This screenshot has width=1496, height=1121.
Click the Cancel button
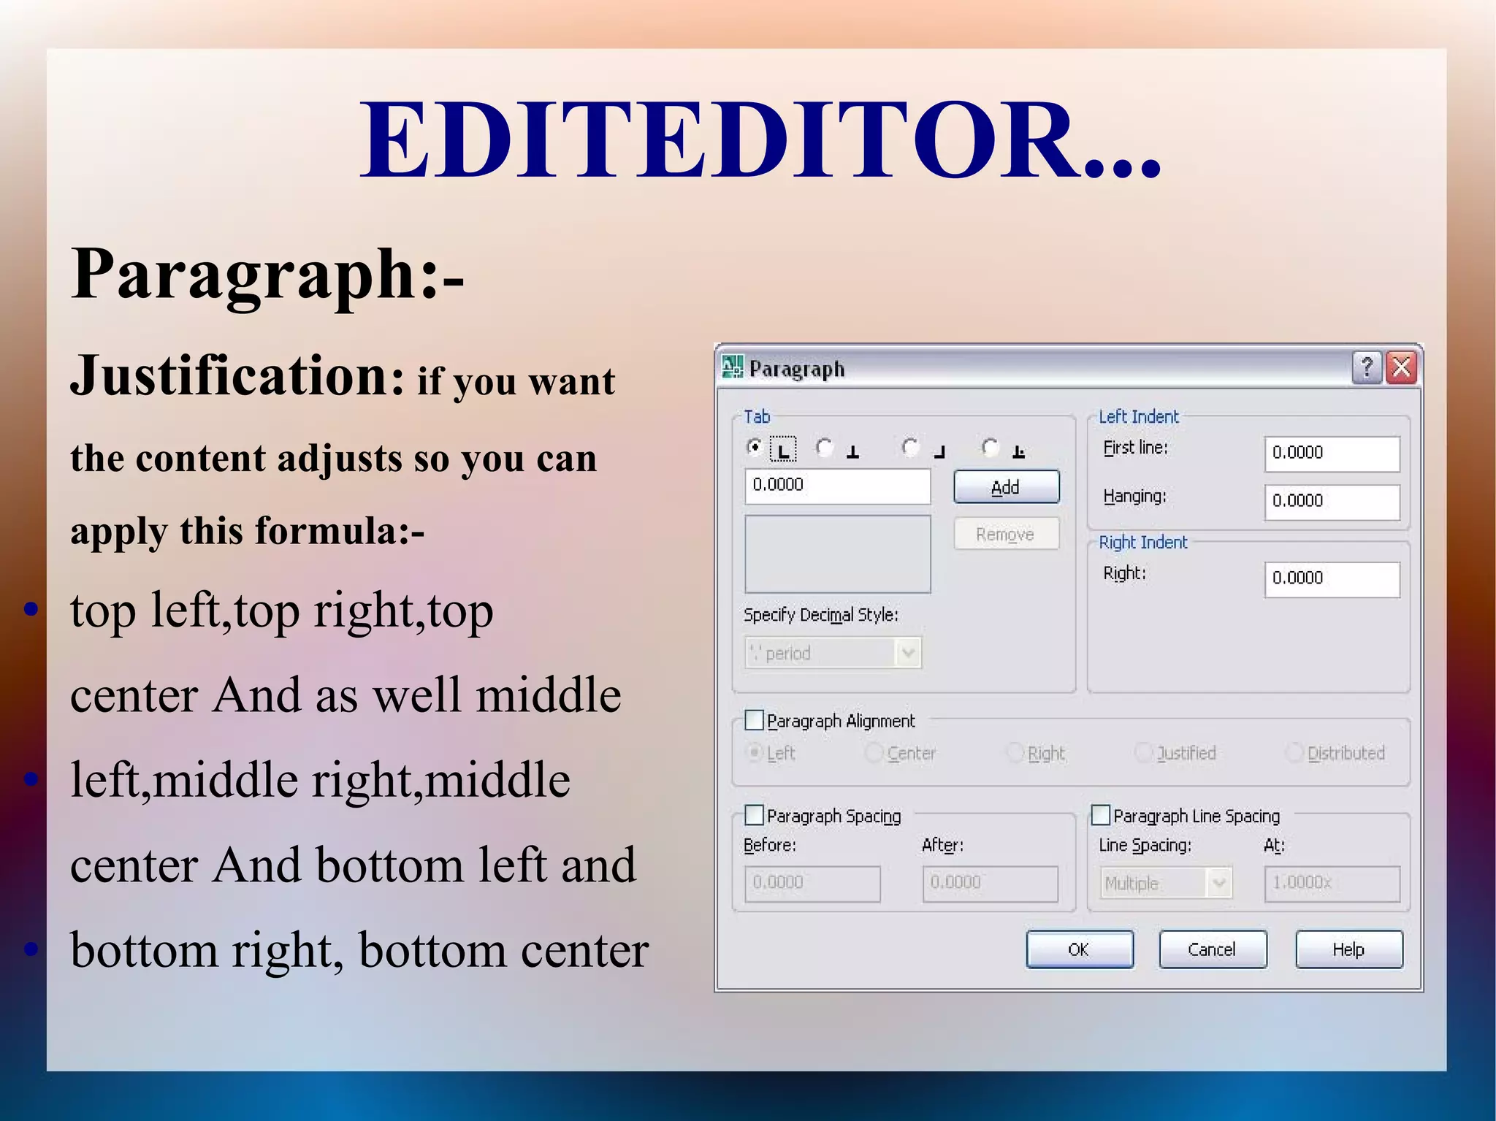1213,949
